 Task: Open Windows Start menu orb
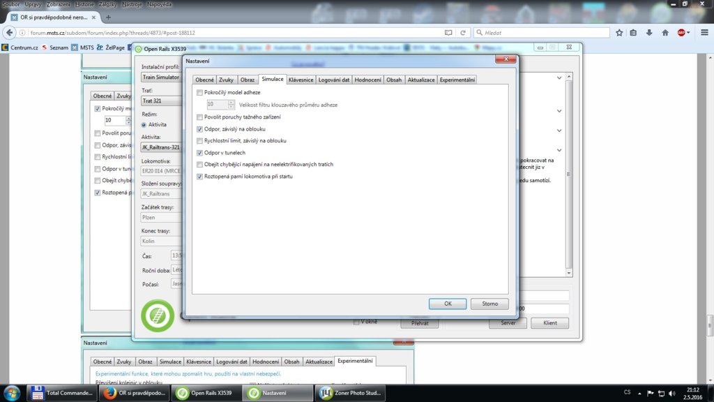tap(12, 393)
